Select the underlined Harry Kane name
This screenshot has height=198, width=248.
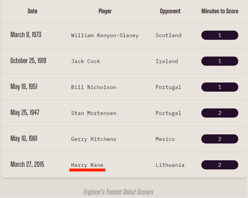tap(87, 165)
